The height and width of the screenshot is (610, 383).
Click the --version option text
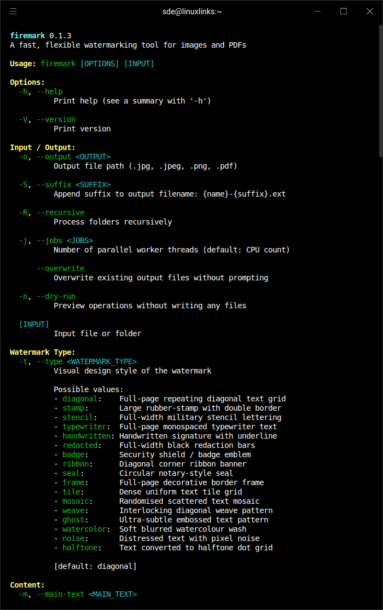click(56, 119)
